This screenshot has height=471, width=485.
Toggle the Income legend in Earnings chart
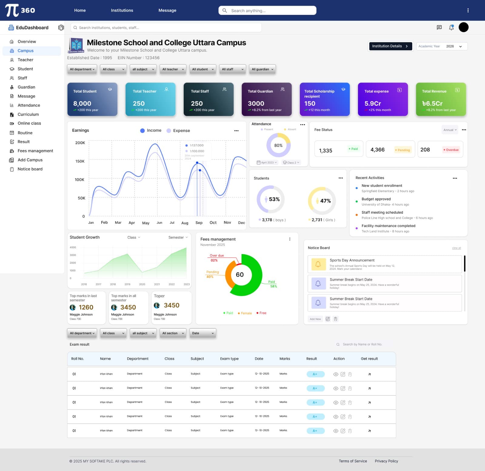pyautogui.click(x=151, y=130)
